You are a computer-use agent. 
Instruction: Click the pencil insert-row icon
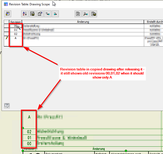click(86, 14)
